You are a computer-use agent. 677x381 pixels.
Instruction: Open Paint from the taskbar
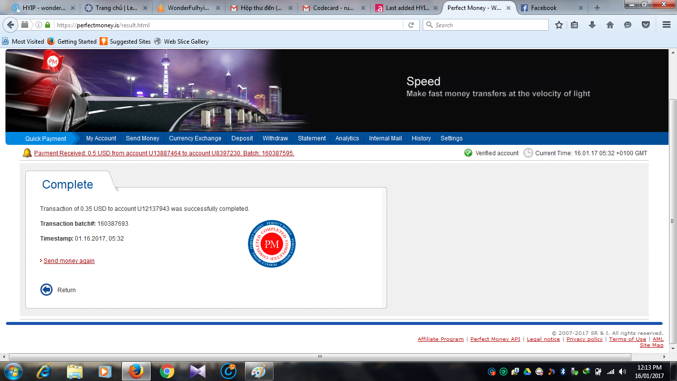coord(259,371)
